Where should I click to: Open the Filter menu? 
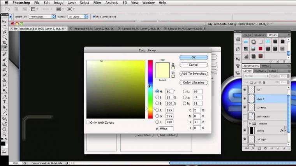click(97, 3)
